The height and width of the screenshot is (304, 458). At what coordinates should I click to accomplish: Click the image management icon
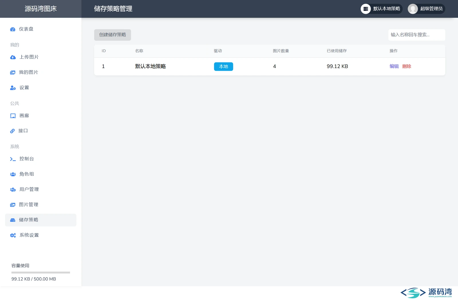[13, 205]
